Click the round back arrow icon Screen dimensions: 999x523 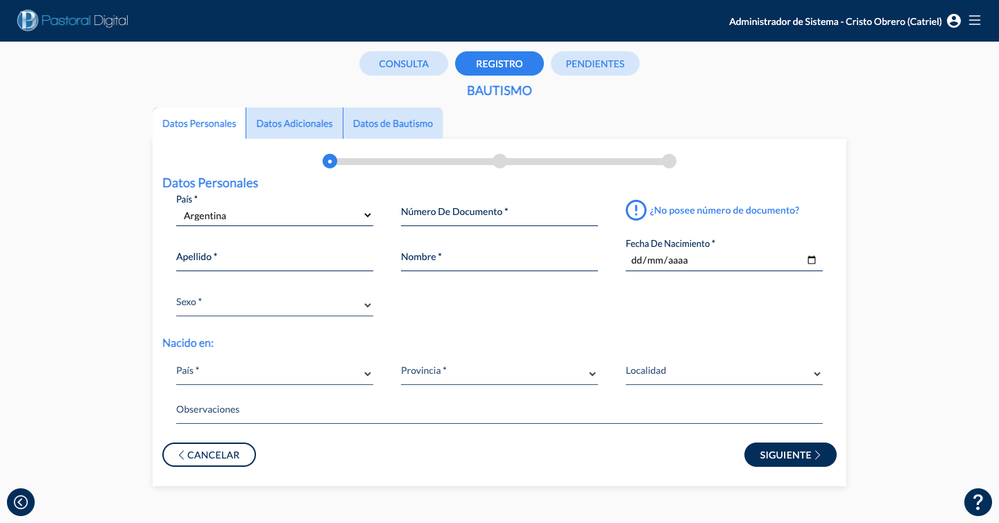(21, 501)
